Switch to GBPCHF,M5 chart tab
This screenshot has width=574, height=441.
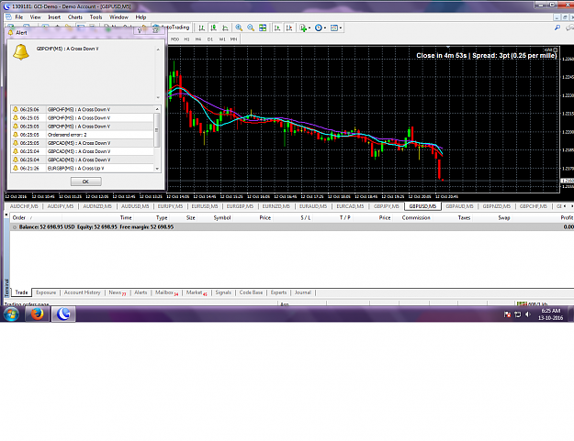click(534, 206)
